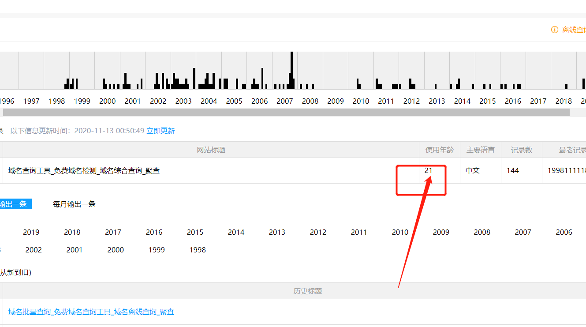Screen dimensions: 586x327
Task: Click the 立即更新 update link
Action: tap(161, 131)
